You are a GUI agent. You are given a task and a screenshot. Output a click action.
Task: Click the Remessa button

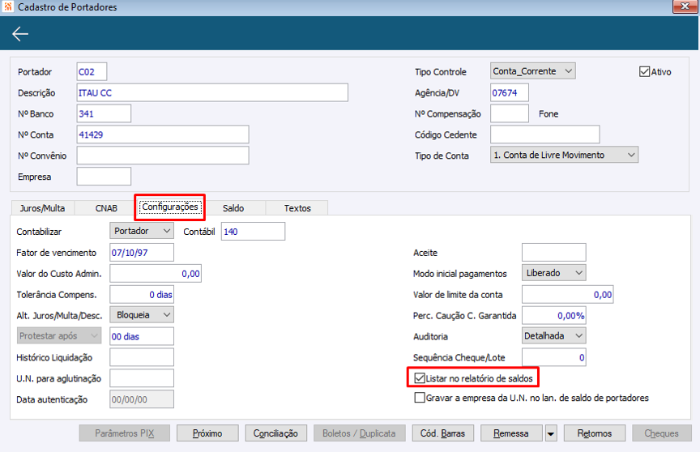[x=511, y=433]
